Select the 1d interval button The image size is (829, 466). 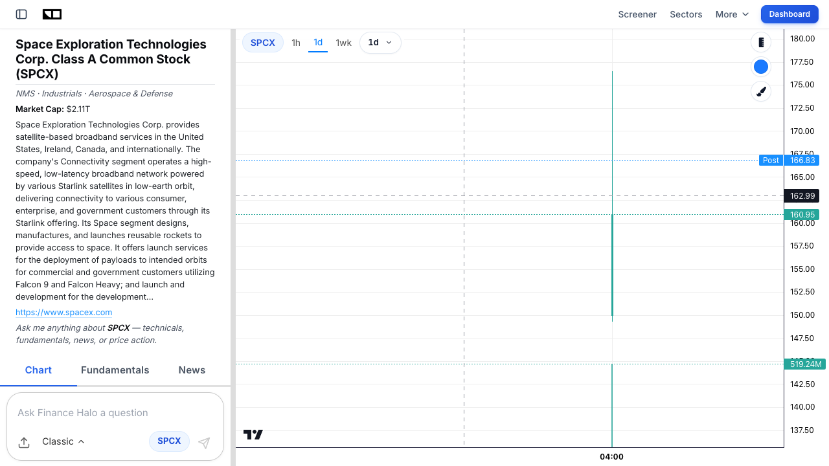[x=318, y=43]
